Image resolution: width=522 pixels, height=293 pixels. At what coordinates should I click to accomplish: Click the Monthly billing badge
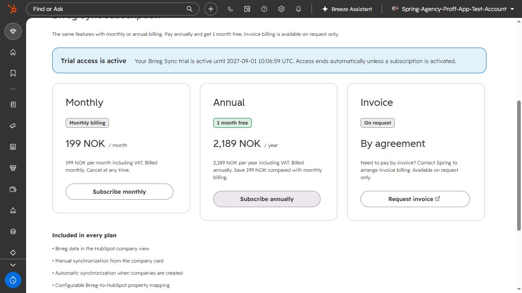point(87,123)
